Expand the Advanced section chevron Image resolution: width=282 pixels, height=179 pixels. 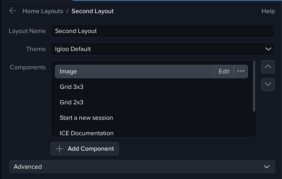(266, 167)
